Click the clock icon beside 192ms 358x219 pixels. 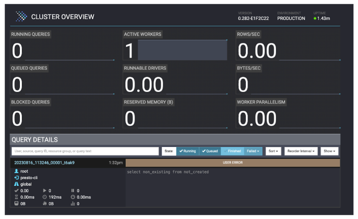pos(45,197)
